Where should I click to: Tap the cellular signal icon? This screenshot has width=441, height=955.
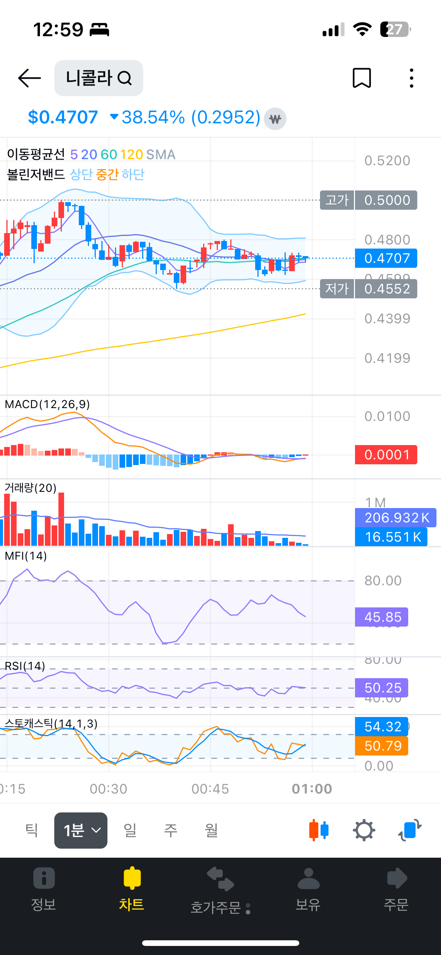[x=334, y=29]
